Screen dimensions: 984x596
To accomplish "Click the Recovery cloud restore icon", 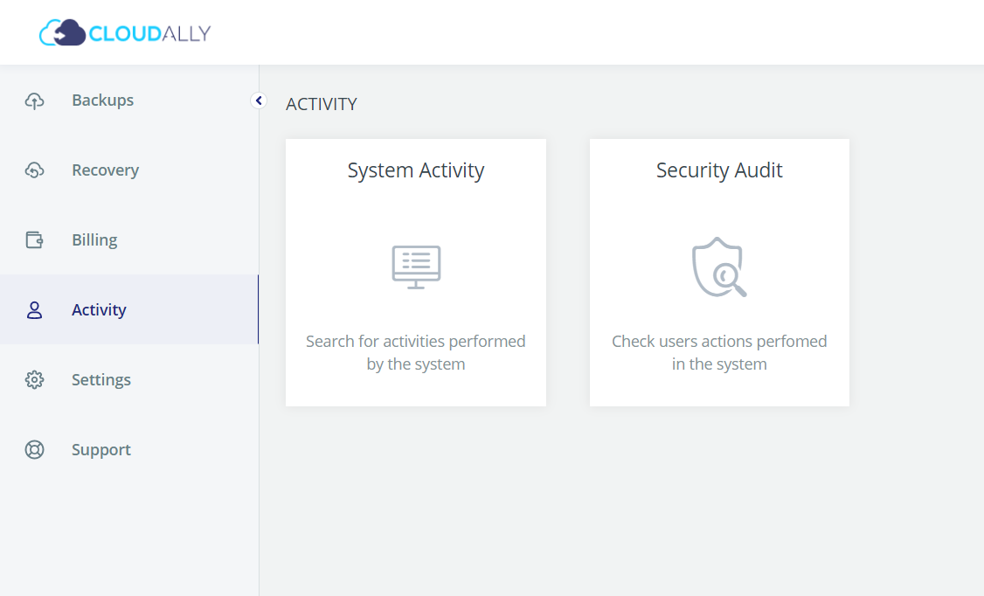I will click(34, 170).
